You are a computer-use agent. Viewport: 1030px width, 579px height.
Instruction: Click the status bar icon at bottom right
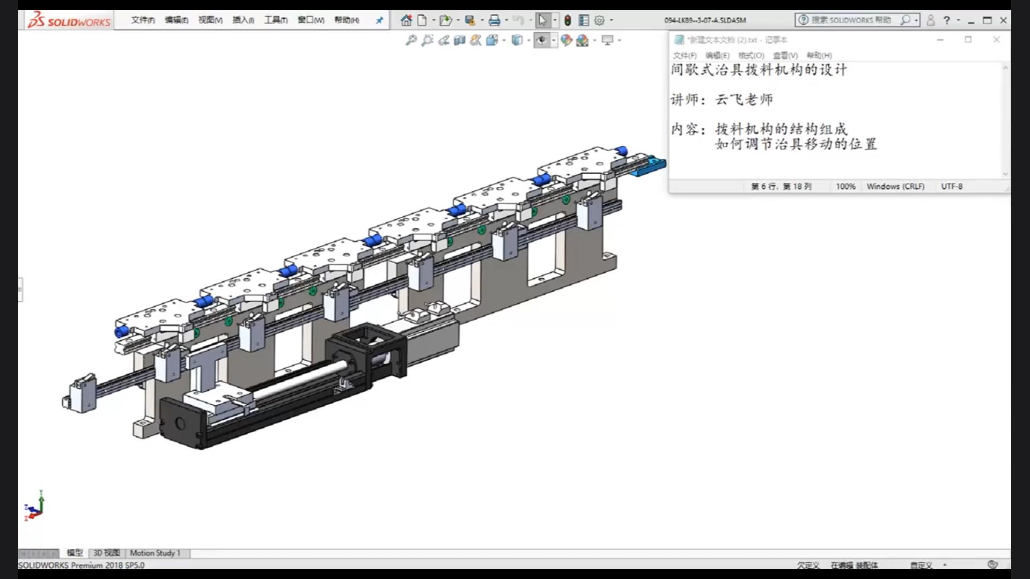992,565
